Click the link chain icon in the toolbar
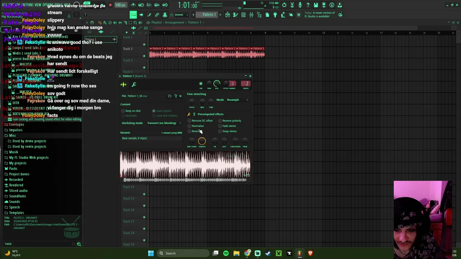The width and height of the screenshot is (461, 259). click(157, 15)
